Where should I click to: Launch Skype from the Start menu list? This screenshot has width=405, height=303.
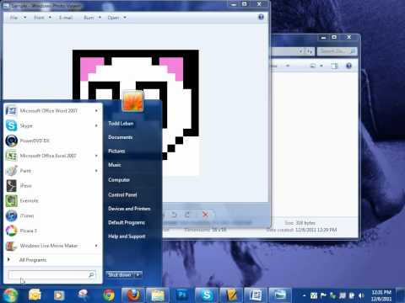pos(52,125)
